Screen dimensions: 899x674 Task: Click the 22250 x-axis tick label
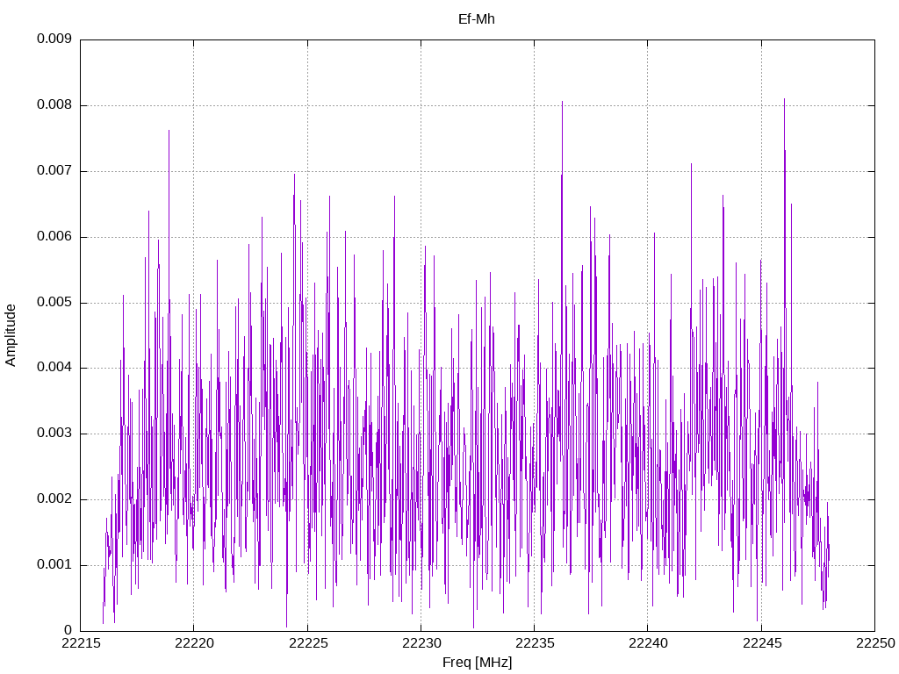coord(875,643)
